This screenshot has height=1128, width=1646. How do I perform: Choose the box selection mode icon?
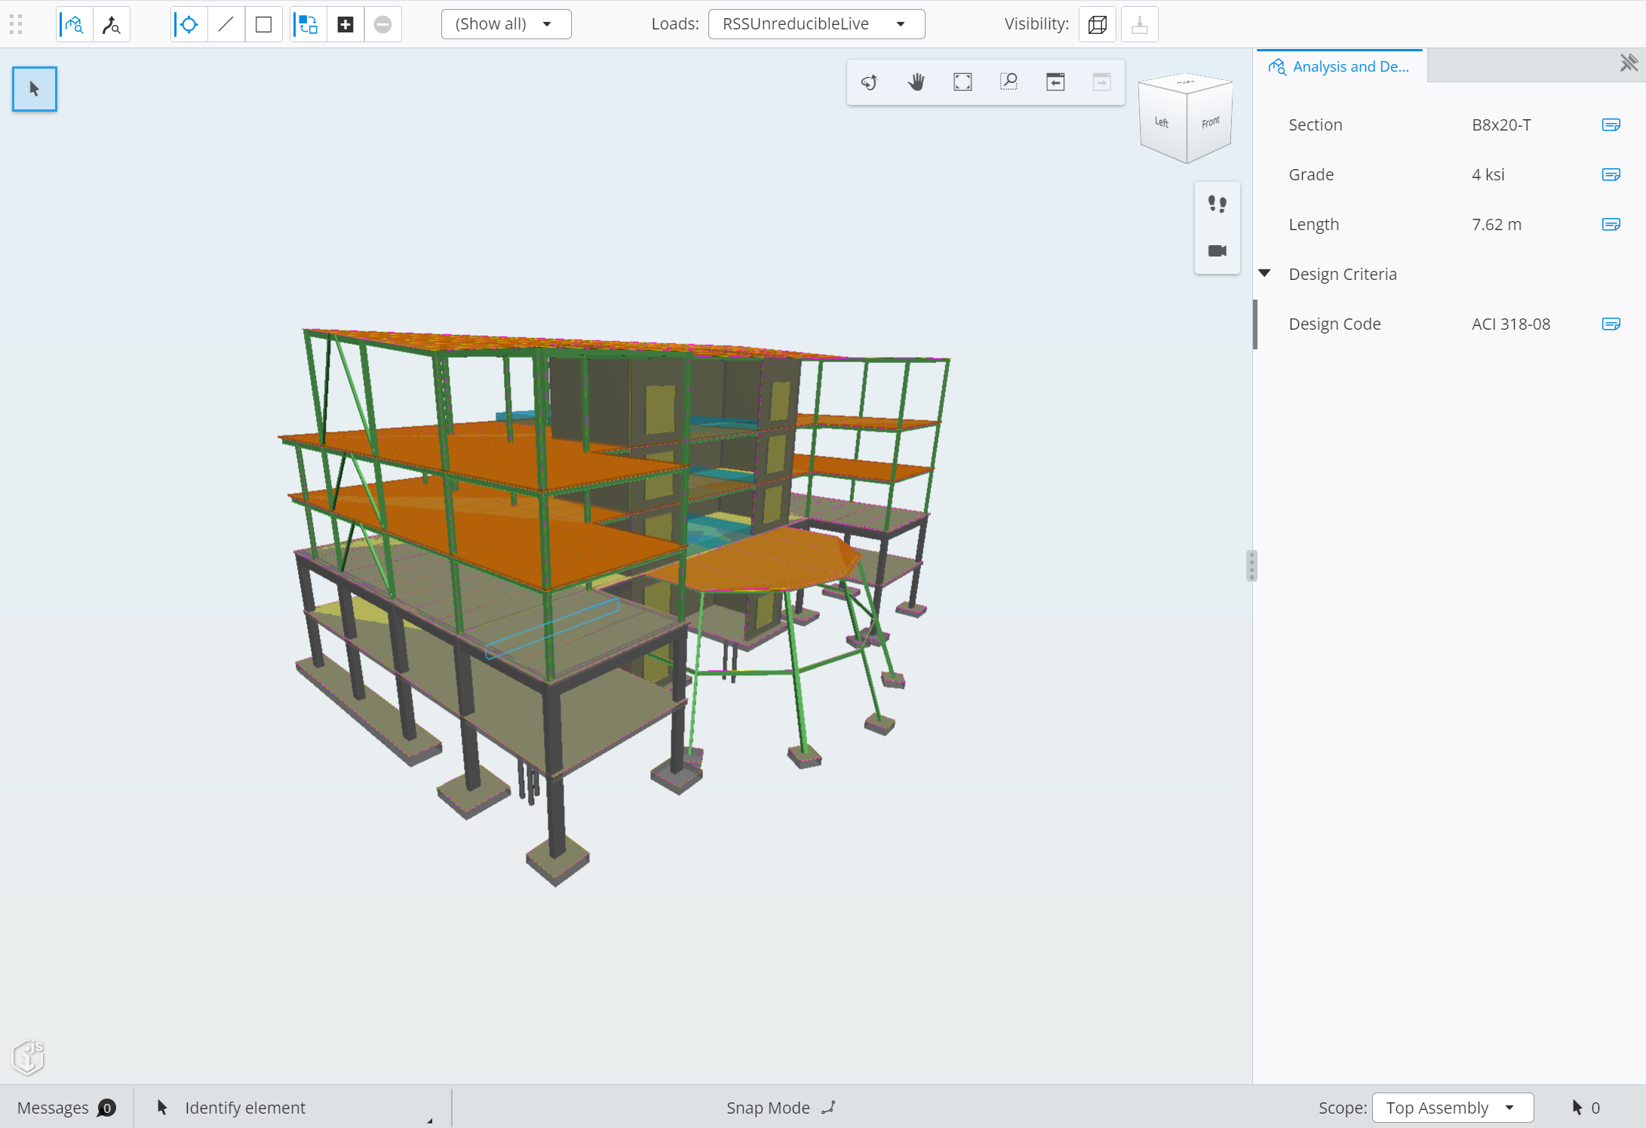coord(263,24)
